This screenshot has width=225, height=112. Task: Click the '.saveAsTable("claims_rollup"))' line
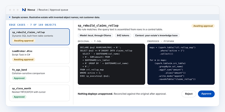coord(177,79)
